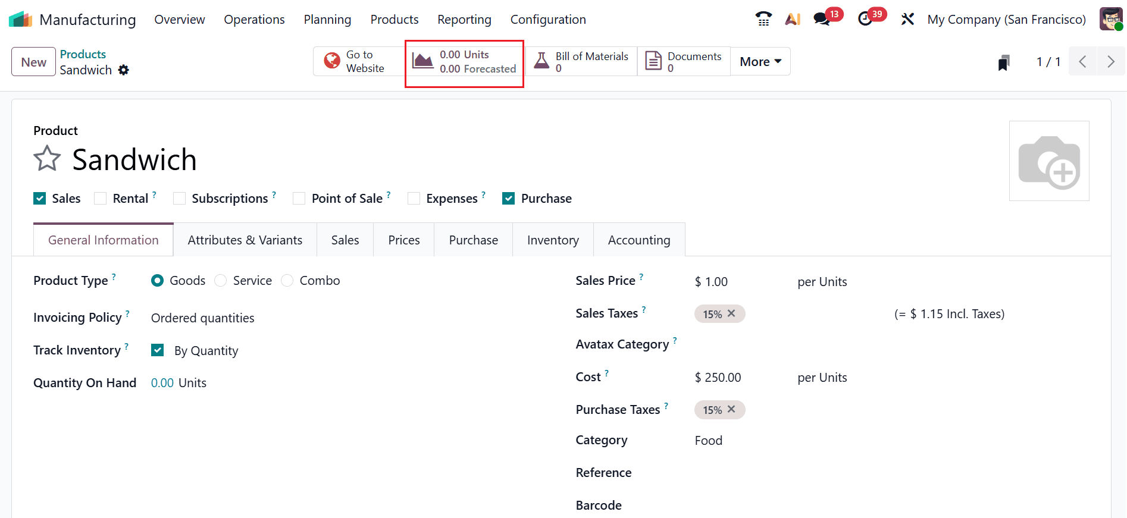Screen dimensions: 1127x518
Task: Open the VoIP phone icon
Action: 763,19
